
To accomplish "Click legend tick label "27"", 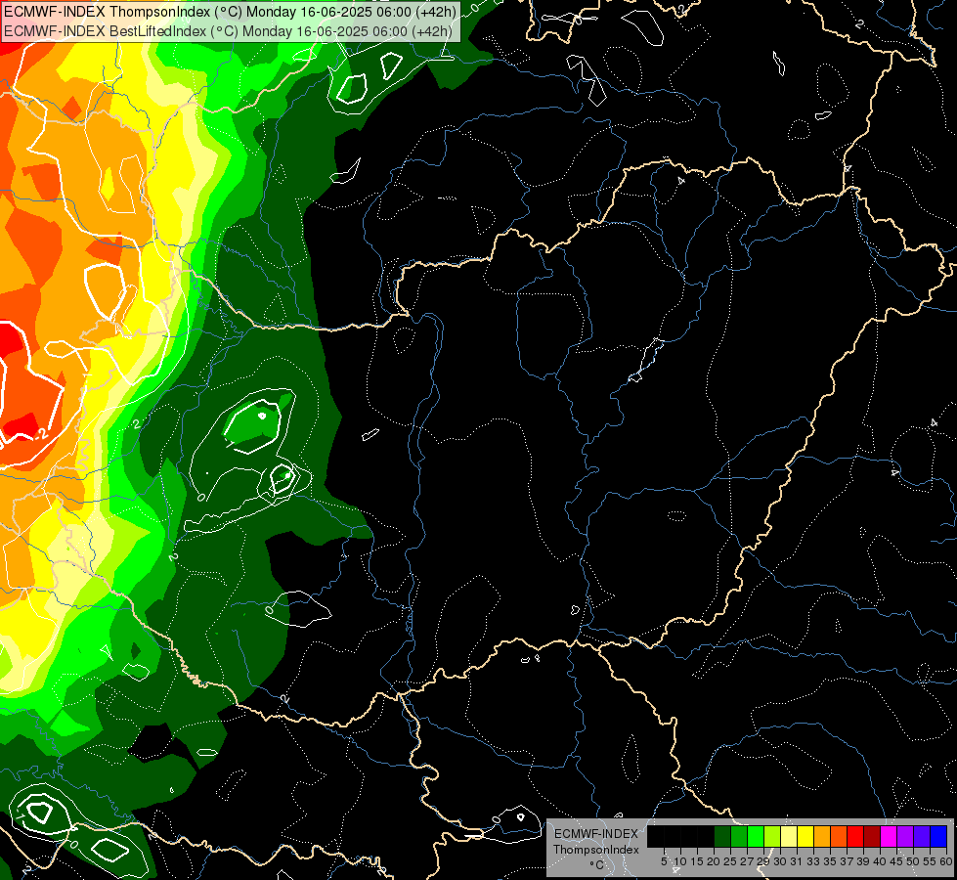I will (748, 861).
